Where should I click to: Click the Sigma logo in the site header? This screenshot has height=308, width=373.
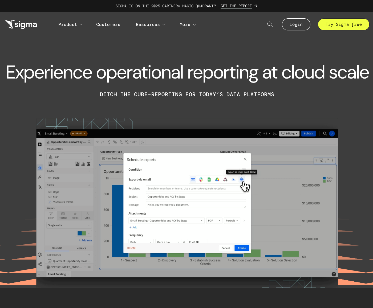21,24
